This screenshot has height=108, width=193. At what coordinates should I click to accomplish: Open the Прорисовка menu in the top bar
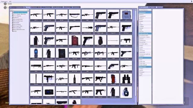4,1
